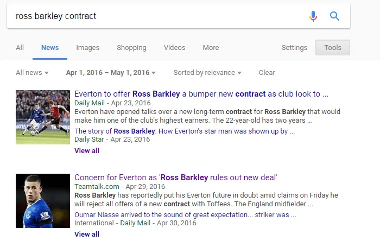380x247 pixels.
Task: Switch to the Images tab
Action: 87,48
